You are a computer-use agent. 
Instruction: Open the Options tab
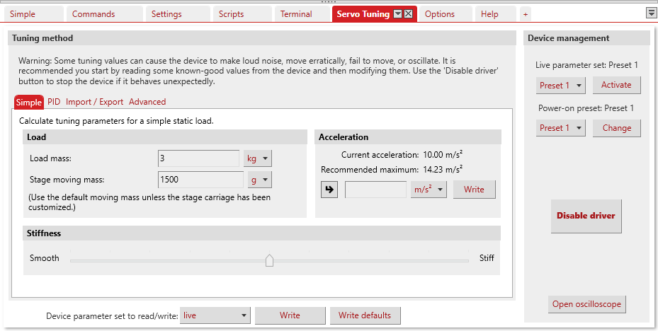click(446, 14)
